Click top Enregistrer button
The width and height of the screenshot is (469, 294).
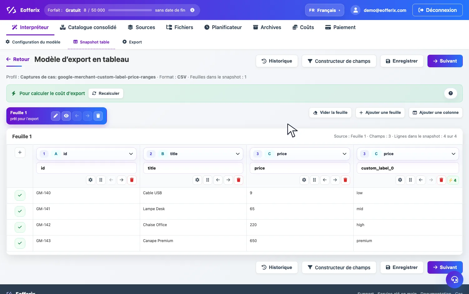tap(402, 61)
